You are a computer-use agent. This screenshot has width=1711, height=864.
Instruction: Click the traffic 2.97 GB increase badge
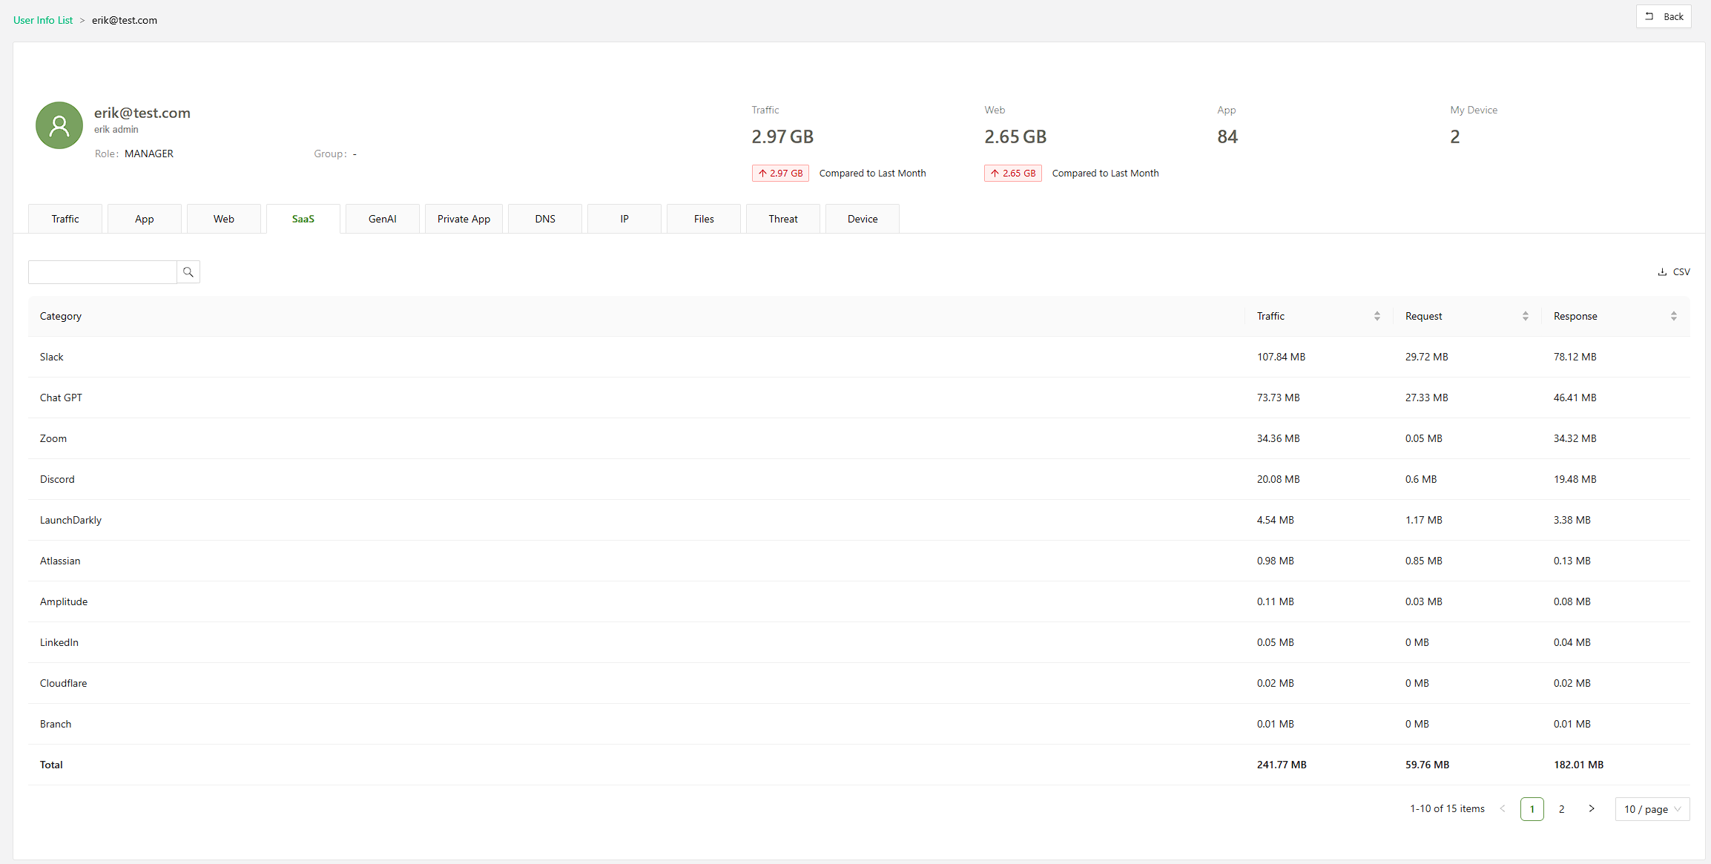tap(780, 174)
